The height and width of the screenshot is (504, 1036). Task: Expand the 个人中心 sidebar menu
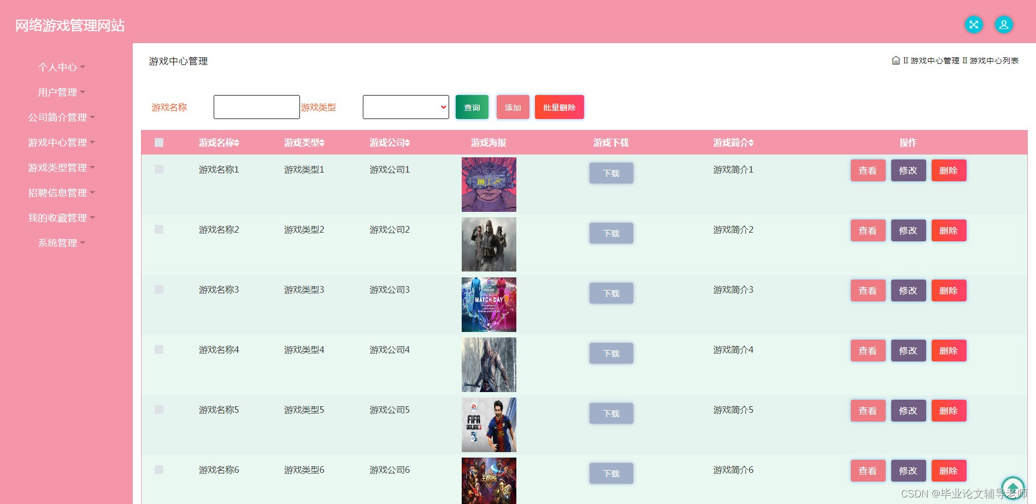point(61,67)
